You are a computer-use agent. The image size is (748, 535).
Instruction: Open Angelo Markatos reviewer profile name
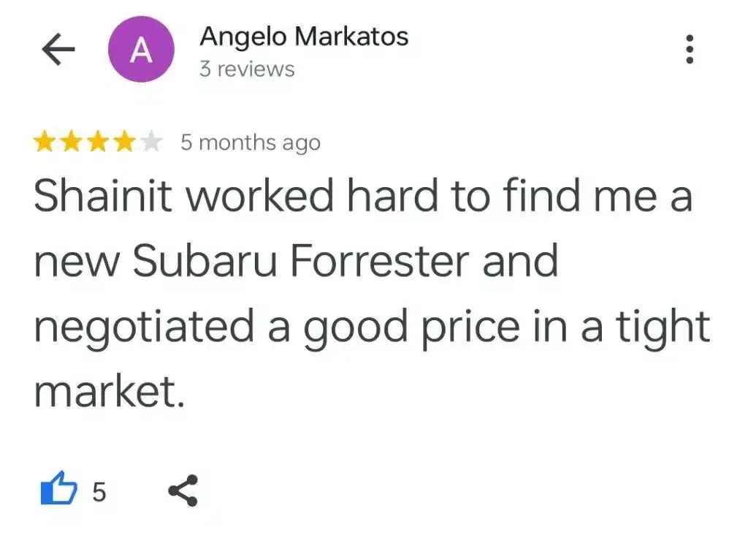pyautogui.click(x=304, y=36)
